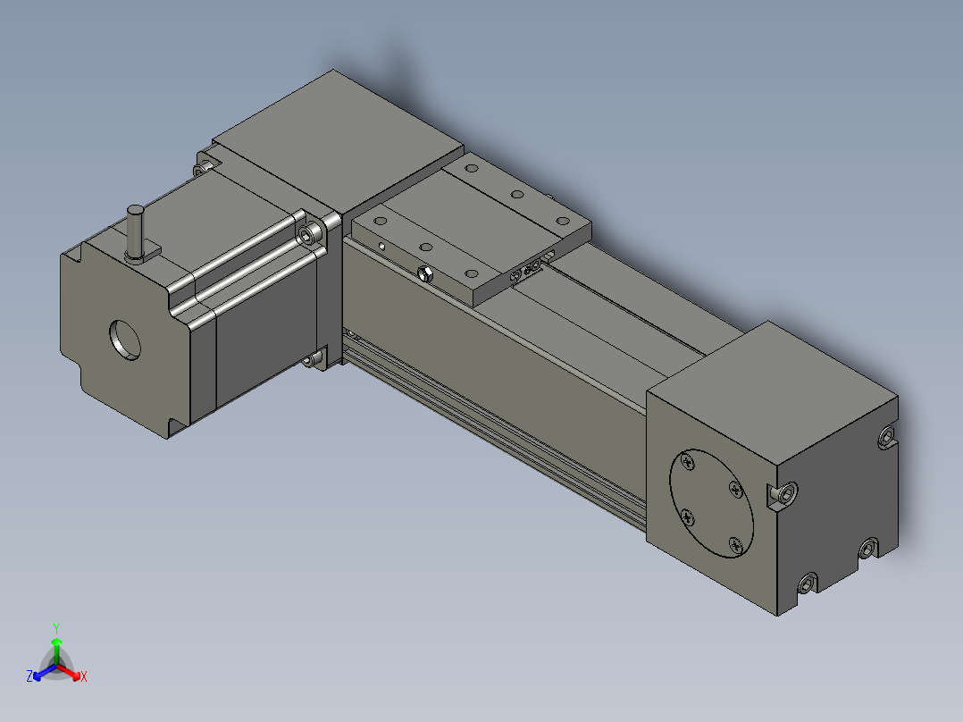Select the round hole on the motor rear face
The width and height of the screenshot is (963, 722).
tap(125, 340)
